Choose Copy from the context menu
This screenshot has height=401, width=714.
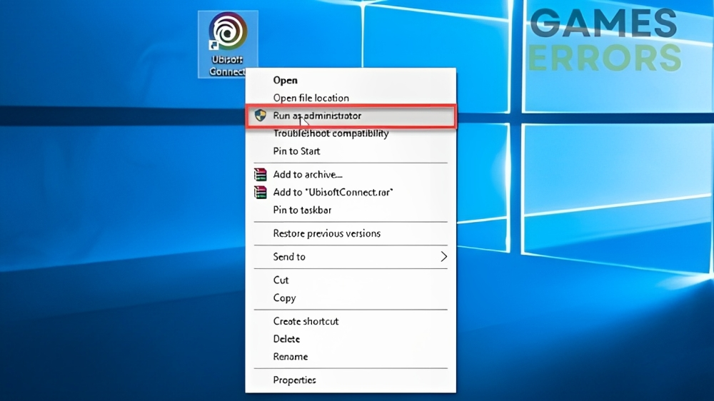pyautogui.click(x=351, y=298)
